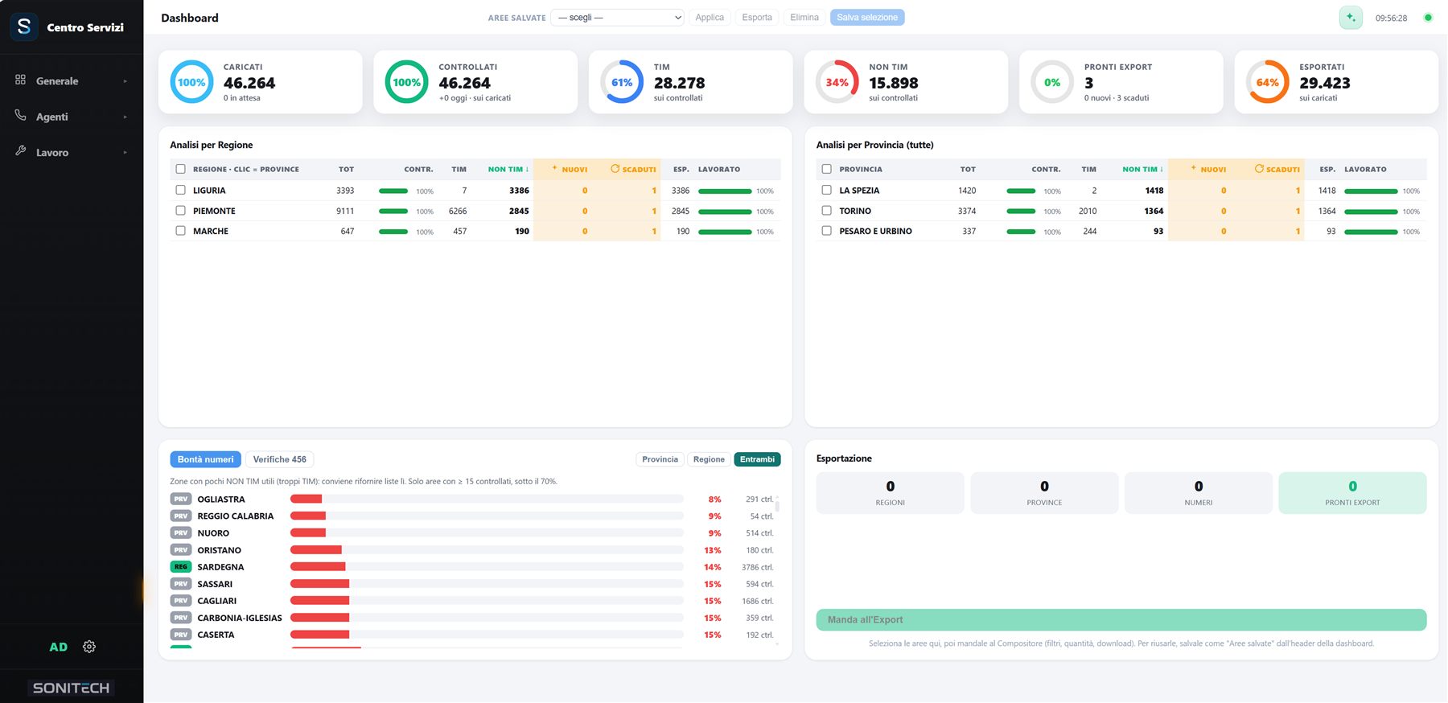Click the REG badge beside SARDEGNA
This screenshot has height=703, width=1448.
coord(181,567)
